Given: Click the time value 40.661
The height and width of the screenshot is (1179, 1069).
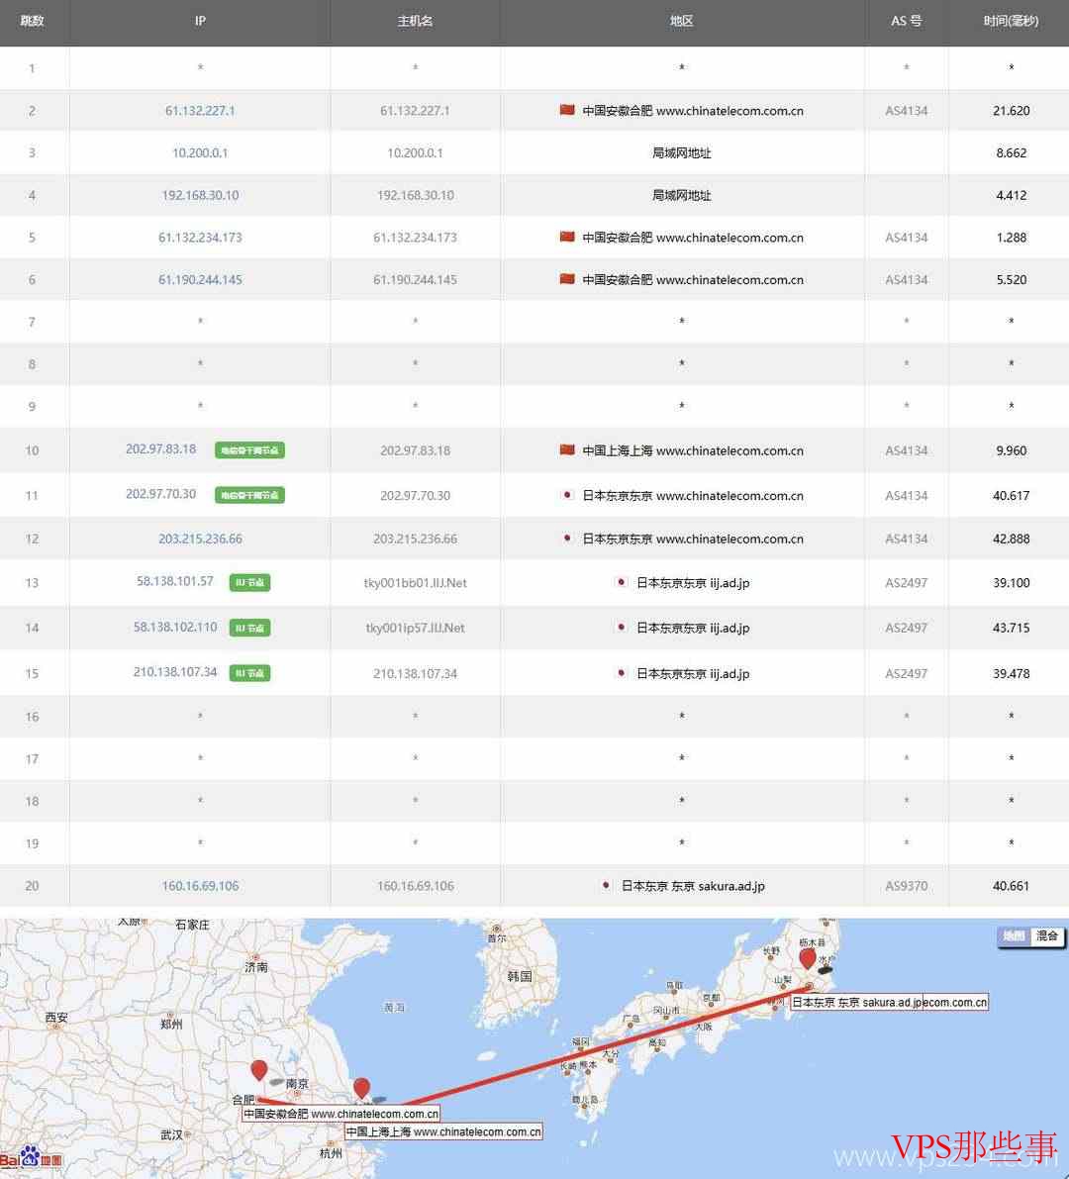Looking at the screenshot, I should tap(1011, 886).
